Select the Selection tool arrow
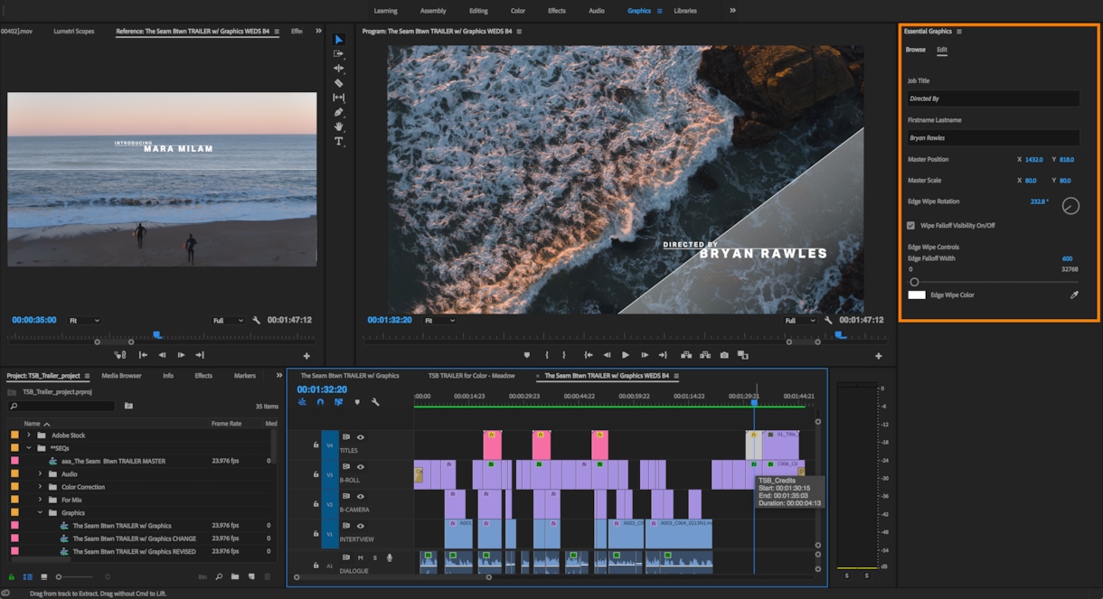The width and height of the screenshot is (1103, 599). click(x=339, y=40)
